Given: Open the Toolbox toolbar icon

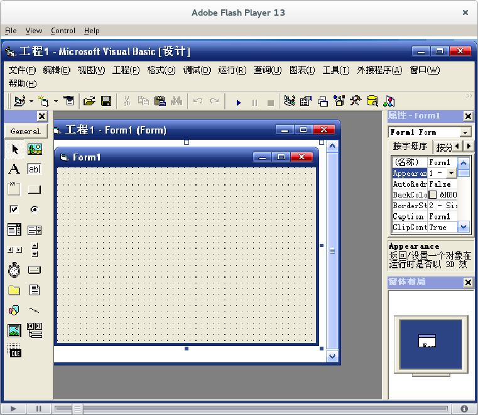Looking at the screenshot, I should click(x=356, y=101).
